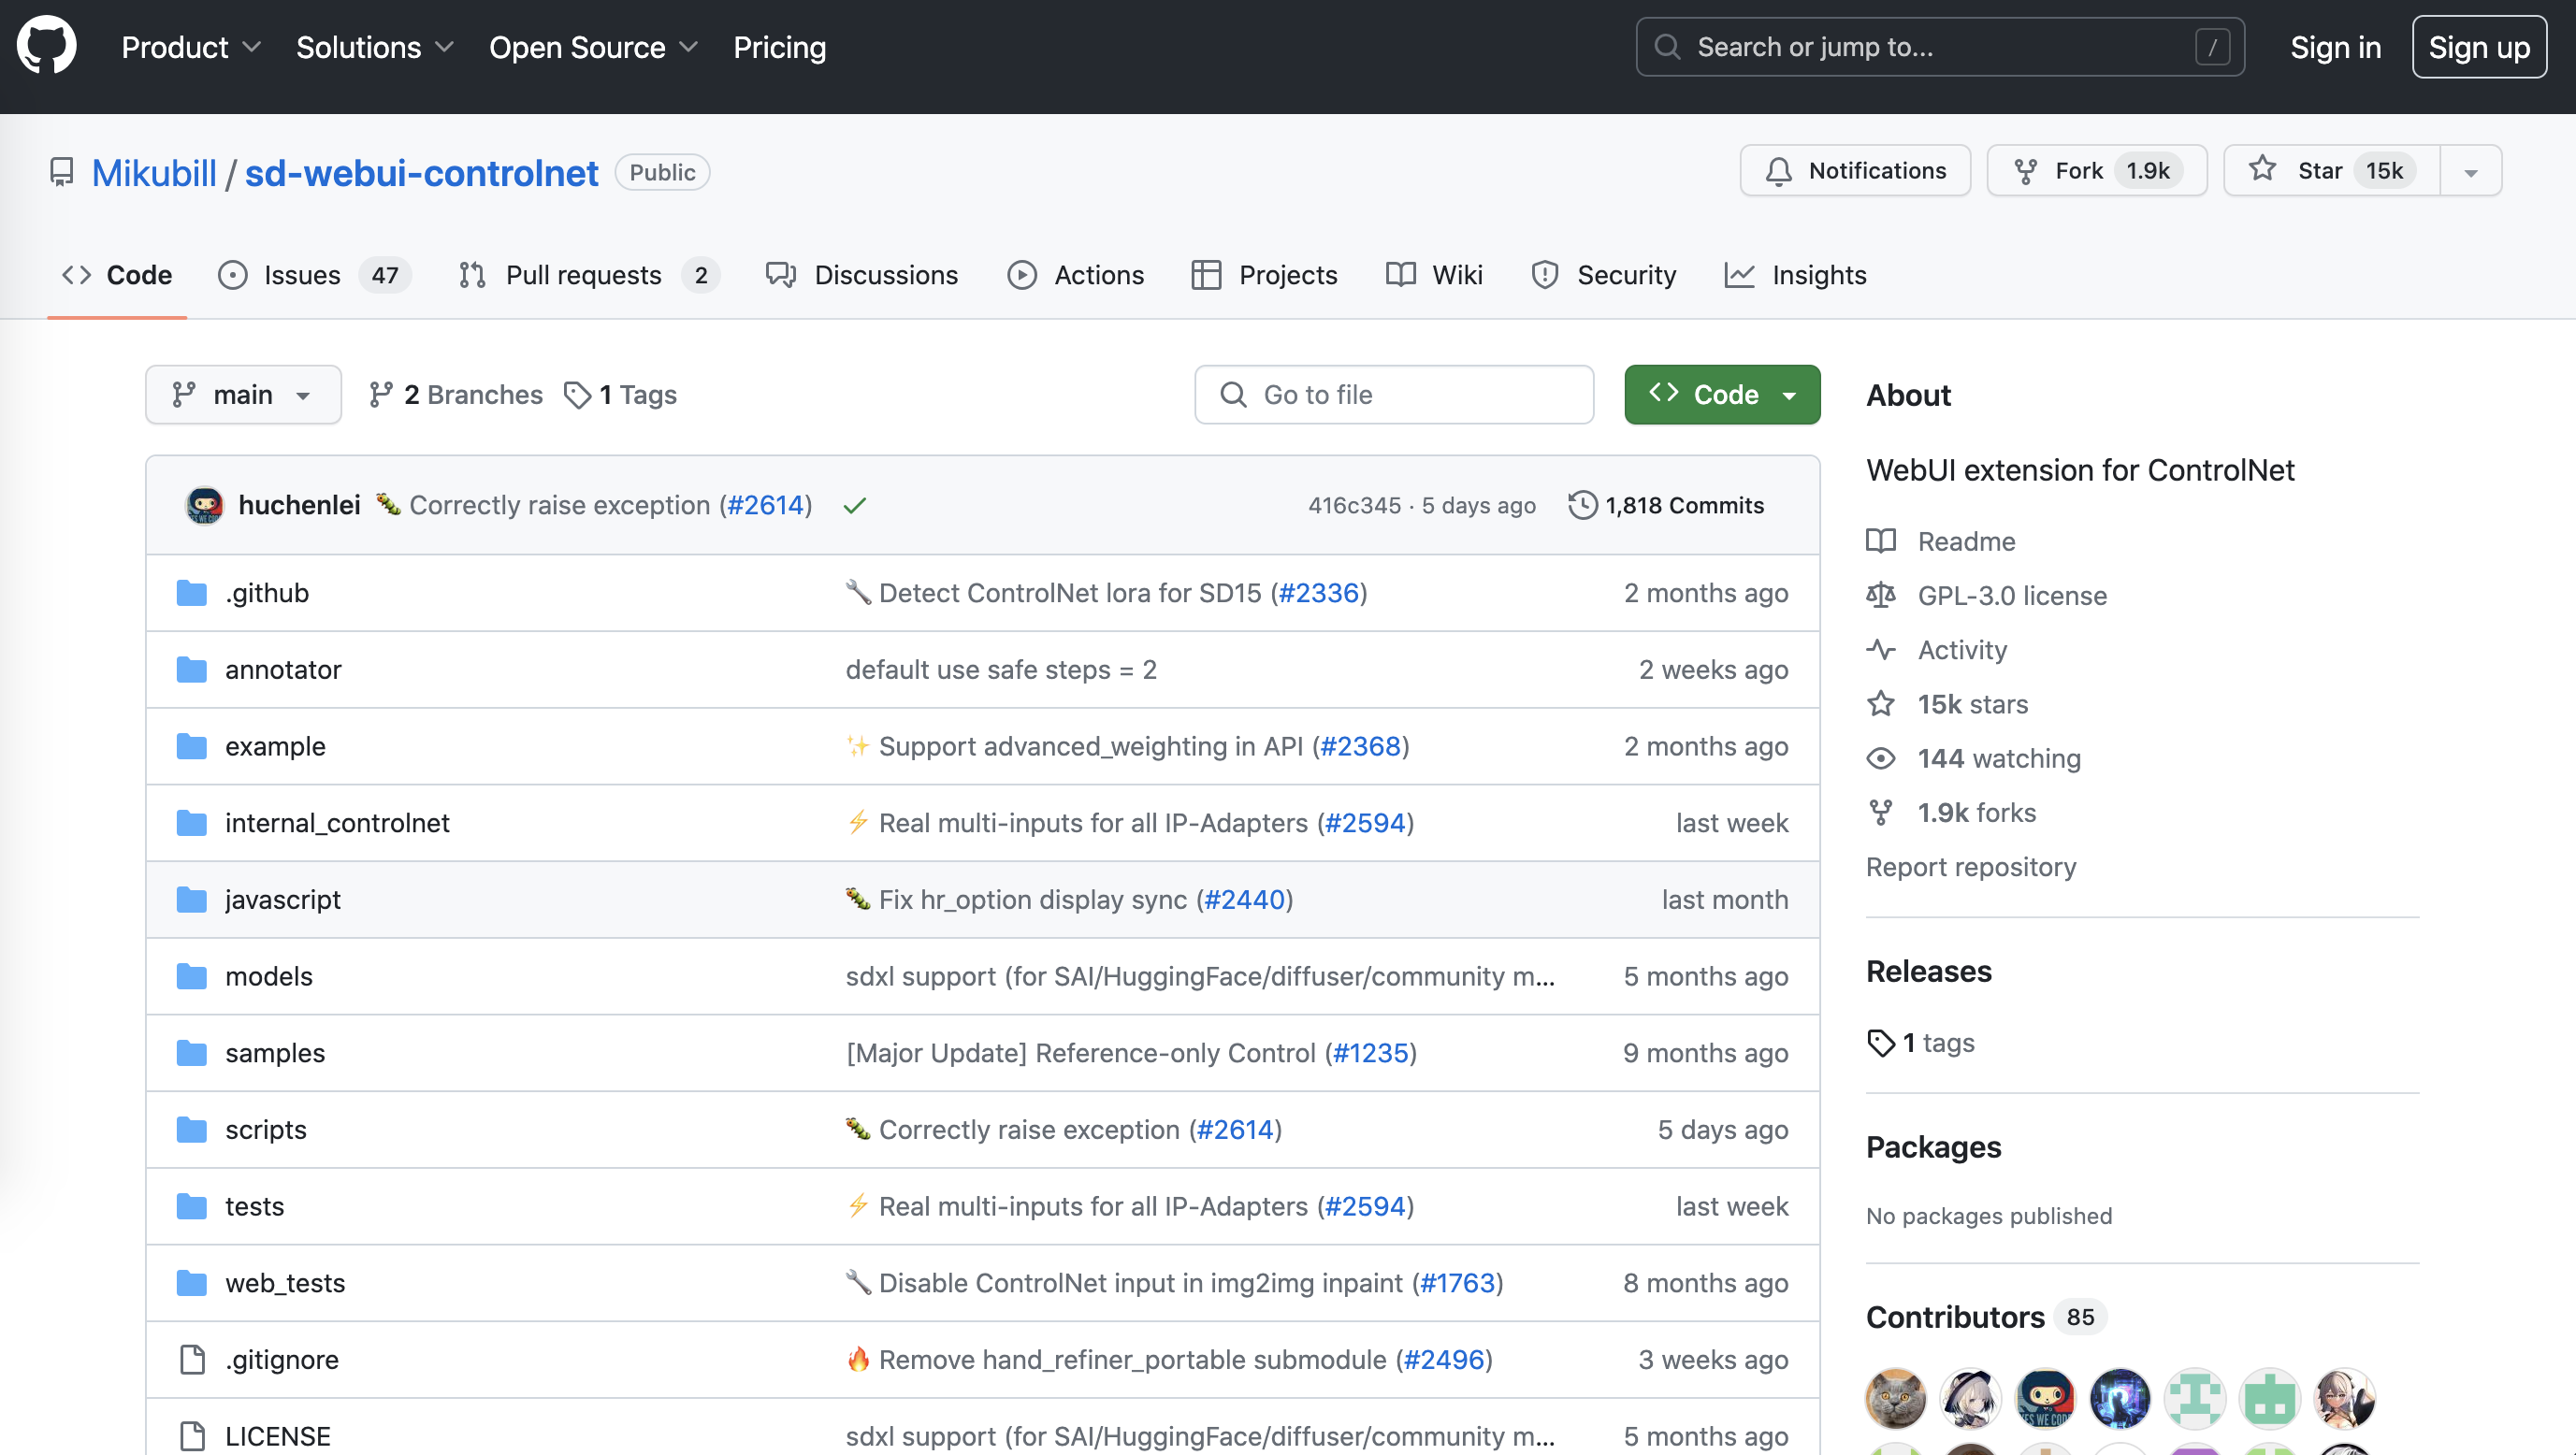Screen dimensions: 2576x1455
Task: Open the samples folder
Action: tap(275, 1053)
